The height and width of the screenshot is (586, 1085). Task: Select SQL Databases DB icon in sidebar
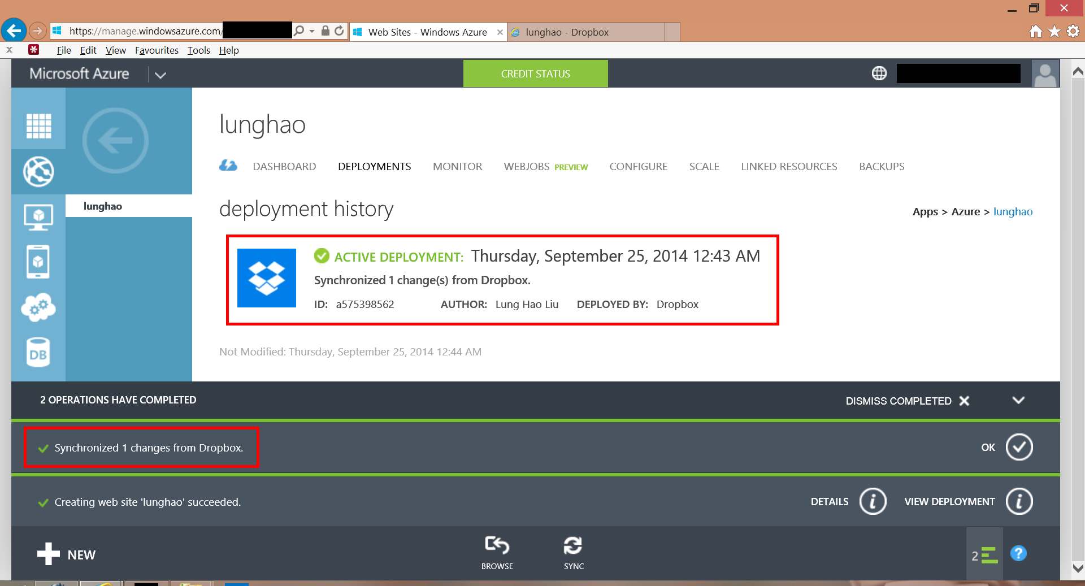coord(38,353)
